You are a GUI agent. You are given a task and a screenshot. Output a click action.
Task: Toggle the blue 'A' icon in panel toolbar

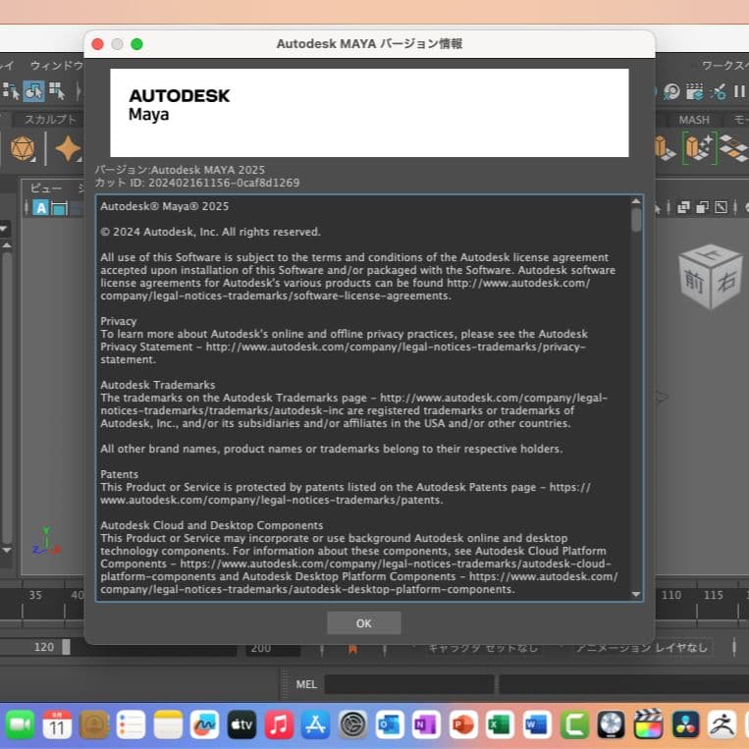[41, 207]
